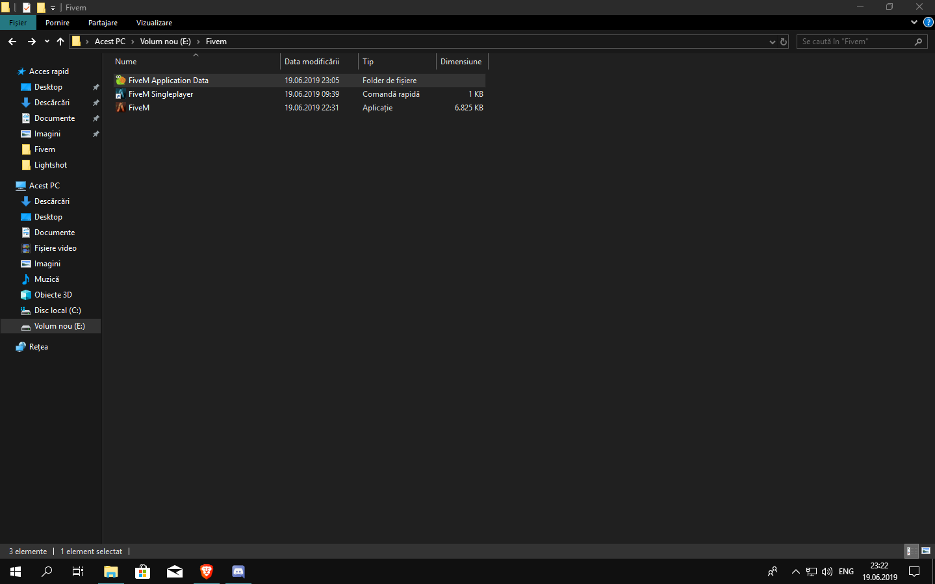Viewport: 935px width, 584px height.
Task: Click 'Volum nou (E:)' in address bar
Action: click(x=166, y=42)
